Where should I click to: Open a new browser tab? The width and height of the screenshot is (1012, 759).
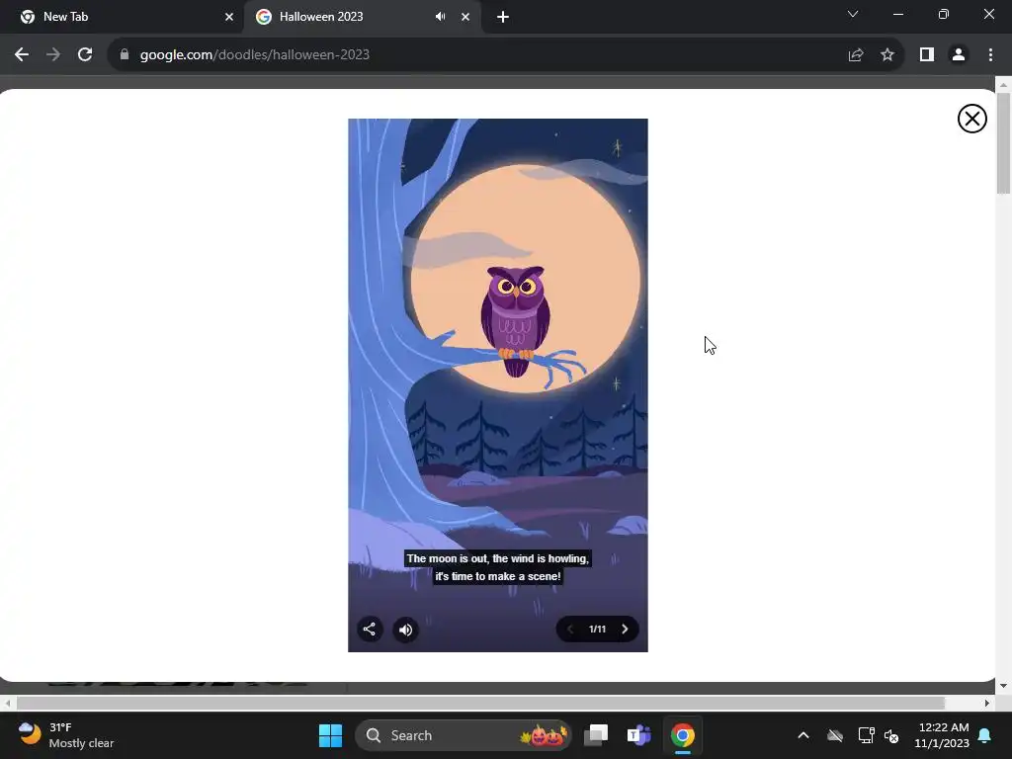tap(503, 17)
